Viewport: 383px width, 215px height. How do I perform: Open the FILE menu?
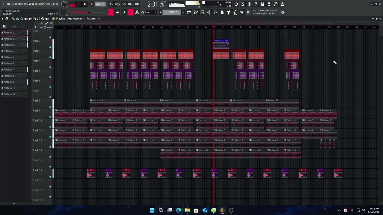(x=4, y=4)
